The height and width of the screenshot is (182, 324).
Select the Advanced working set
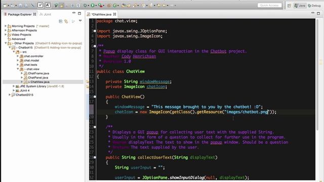pyautogui.click(x=18, y=39)
